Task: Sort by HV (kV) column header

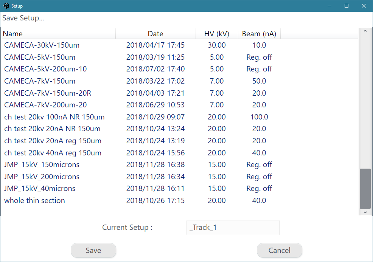Action: point(217,34)
